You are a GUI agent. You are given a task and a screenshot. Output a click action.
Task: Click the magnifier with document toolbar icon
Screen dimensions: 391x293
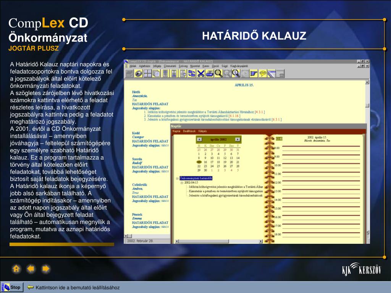[236, 74]
